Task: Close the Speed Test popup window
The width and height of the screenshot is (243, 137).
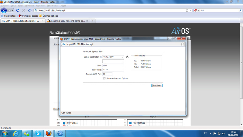Action: (181, 38)
